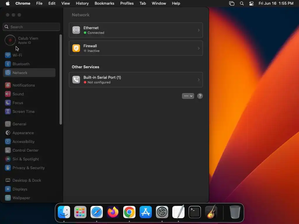The image size is (299, 224).
Task: Open the Profiles menu
Action: [x=127, y=3]
